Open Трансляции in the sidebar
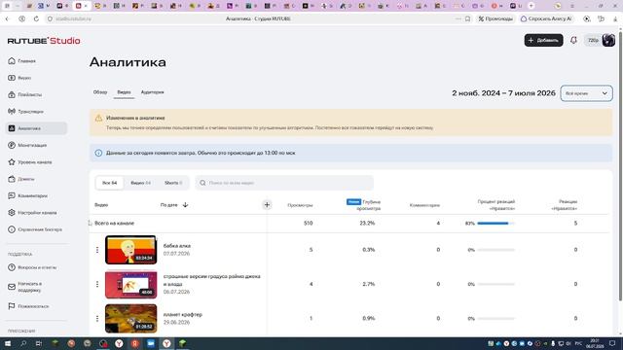This screenshot has width=623, height=350. pyautogui.click(x=26, y=112)
